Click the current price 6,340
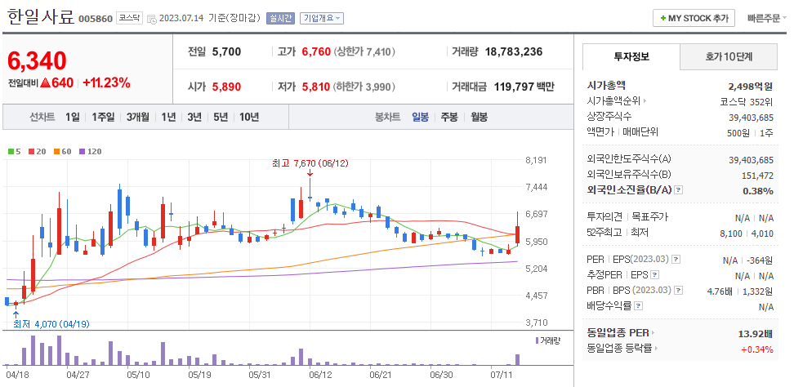The image size is (794, 387). 37,60
